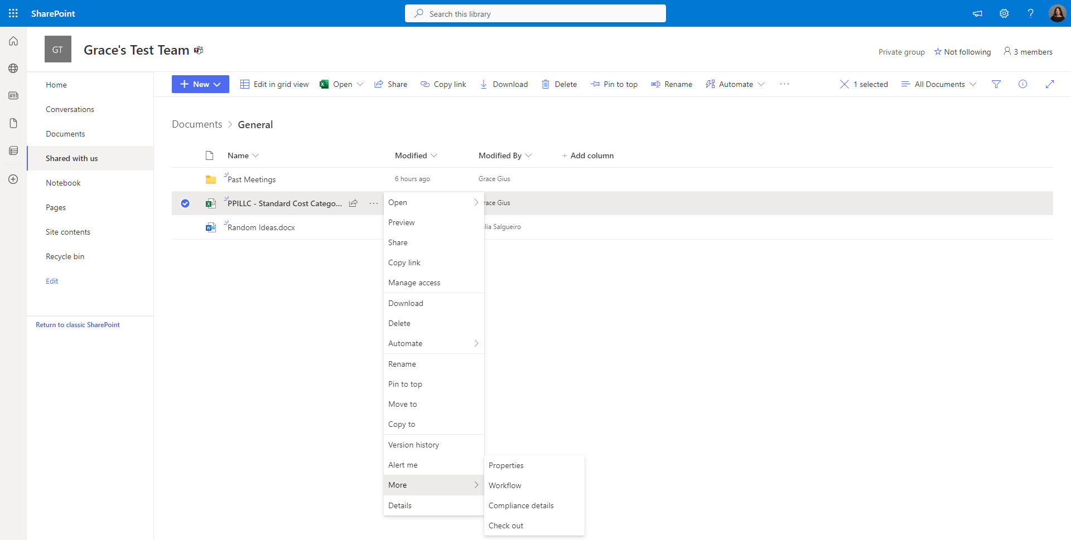
Task: Click the Edit link in left navigation
Action: click(52, 281)
